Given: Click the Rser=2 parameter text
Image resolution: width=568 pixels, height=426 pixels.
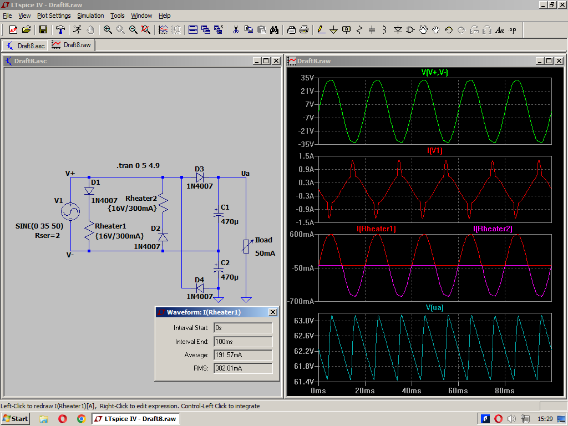Looking at the screenshot, I should [48, 236].
